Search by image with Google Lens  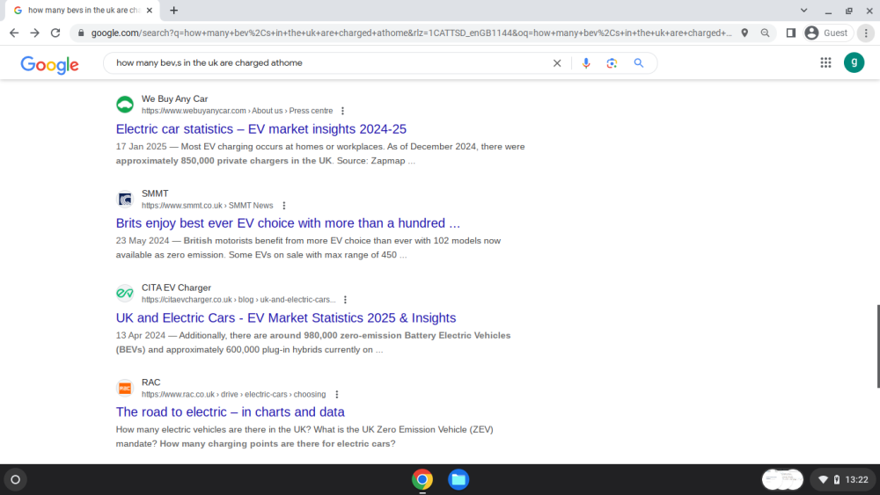[x=612, y=63]
